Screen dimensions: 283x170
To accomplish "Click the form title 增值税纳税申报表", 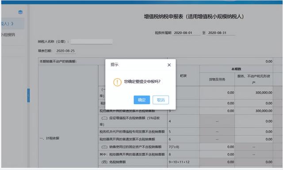I will point(194,17).
